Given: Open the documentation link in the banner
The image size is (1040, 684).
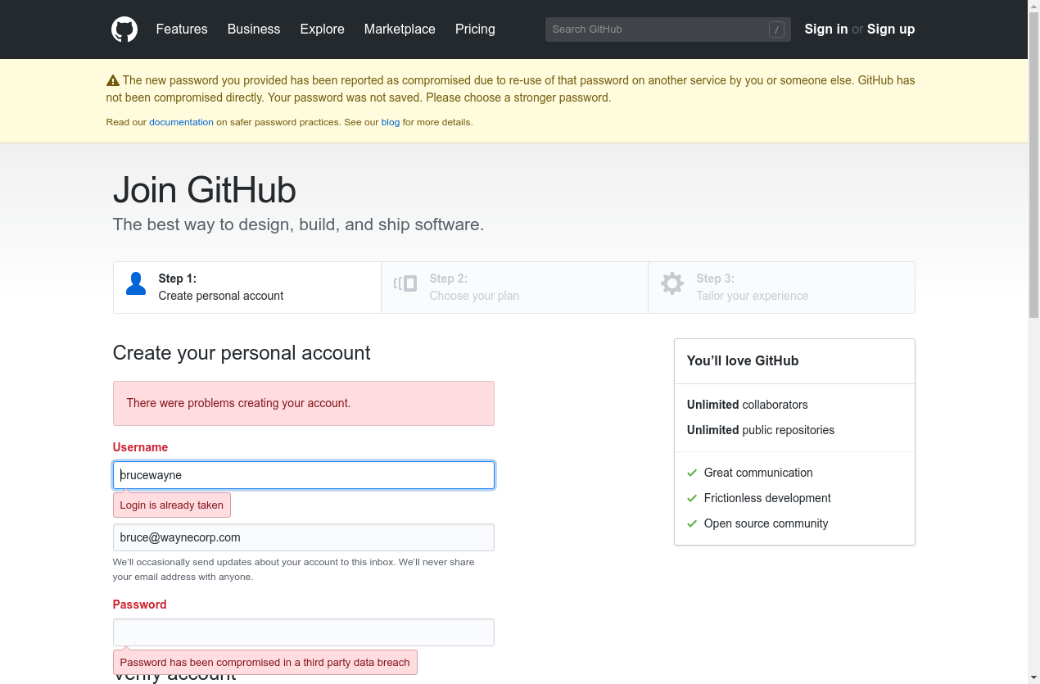Looking at the screenshot, I should point(181,122).
